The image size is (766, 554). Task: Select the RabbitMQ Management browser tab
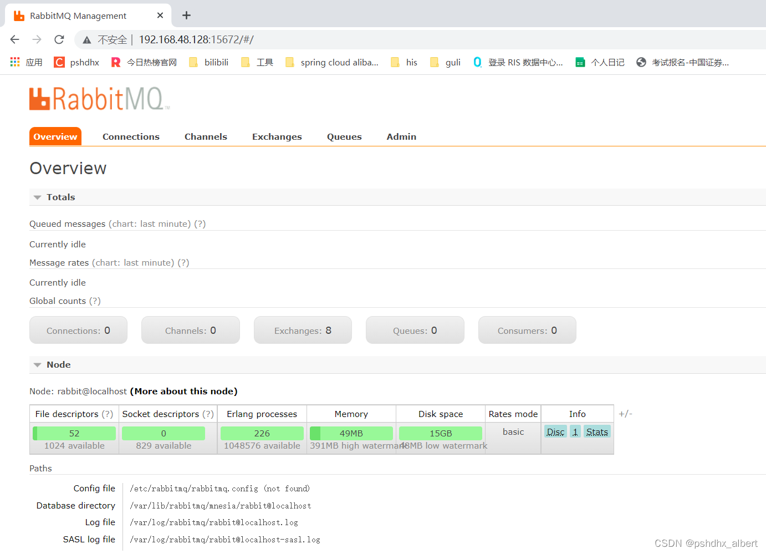(88, 16)
